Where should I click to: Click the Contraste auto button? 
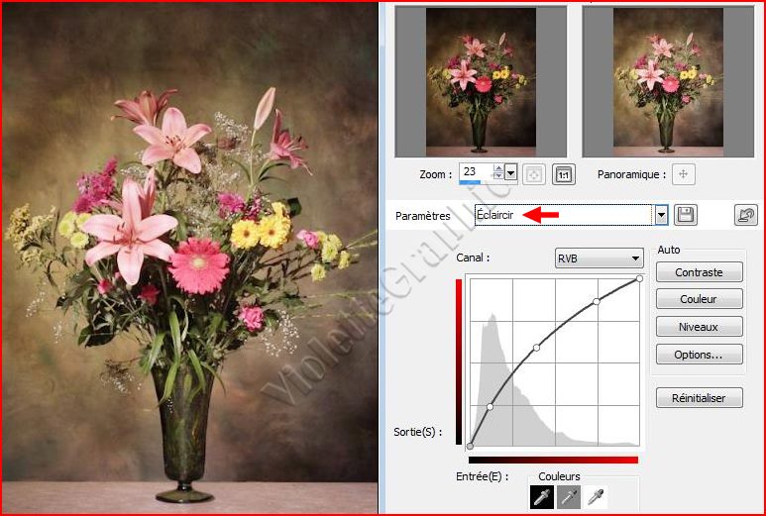click(x=699, y=272)
